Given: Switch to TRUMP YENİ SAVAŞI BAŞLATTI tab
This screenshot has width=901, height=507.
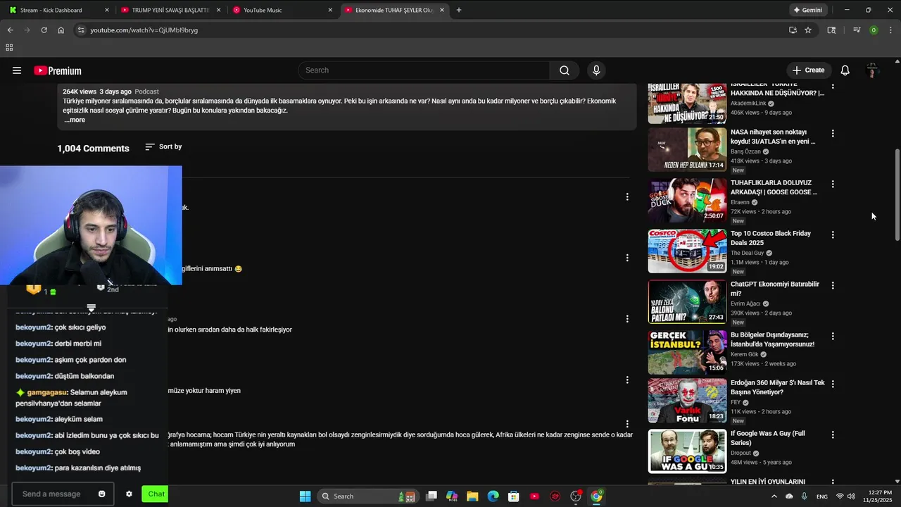Looking at the screenshot, I should coord(171,10).
